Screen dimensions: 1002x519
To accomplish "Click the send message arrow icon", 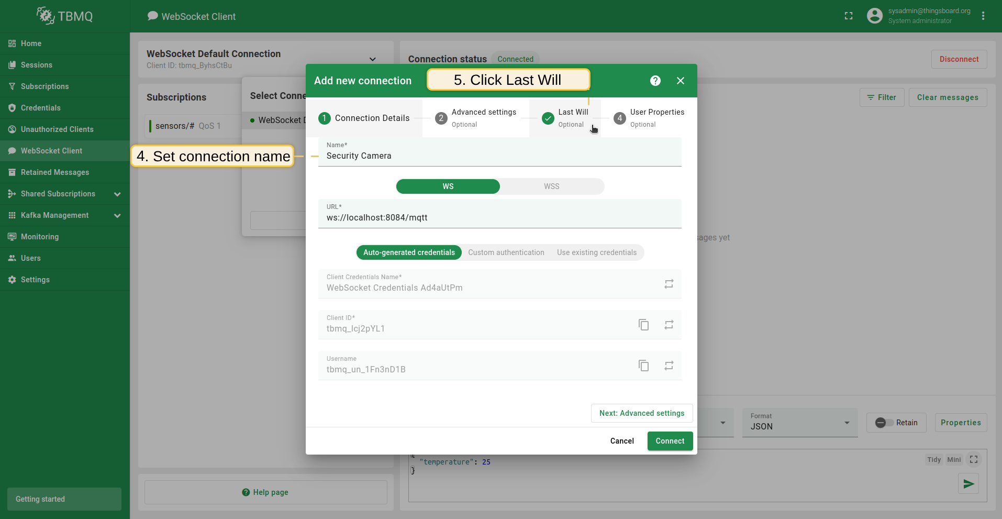I will coord(968,483).
